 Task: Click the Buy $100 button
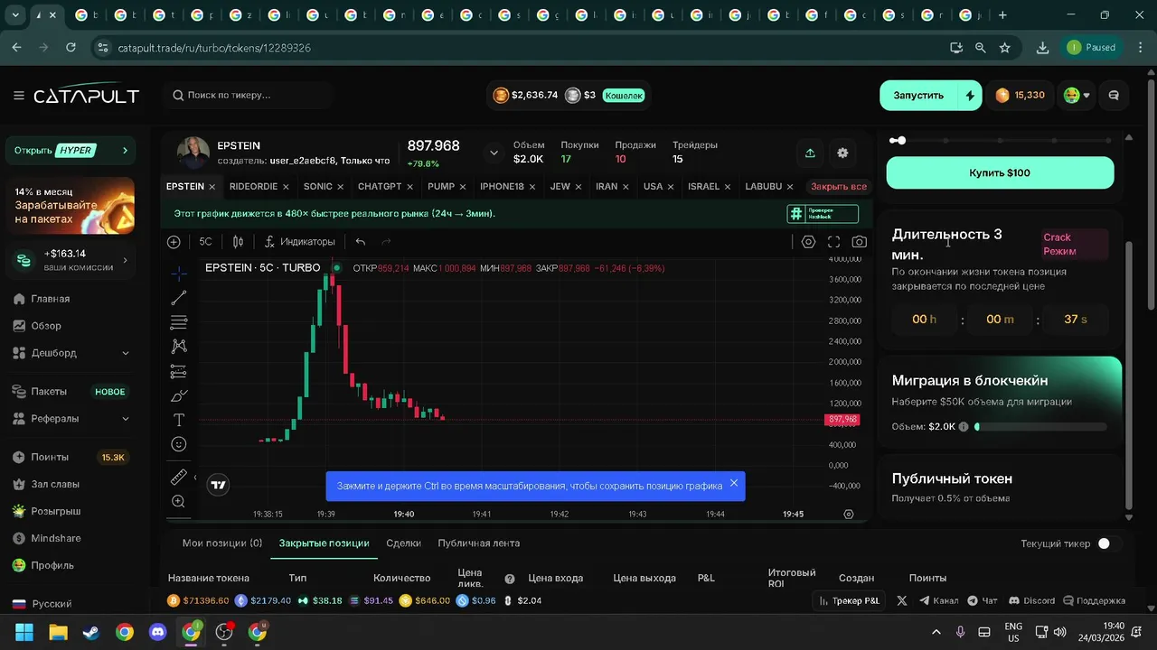tap(1000, 172)
